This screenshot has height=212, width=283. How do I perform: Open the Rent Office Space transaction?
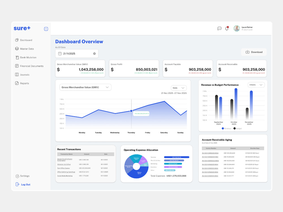(63, 168)
